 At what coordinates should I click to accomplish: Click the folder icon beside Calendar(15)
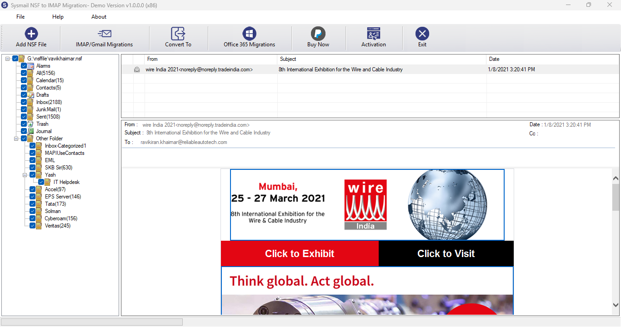click(31, 80)
